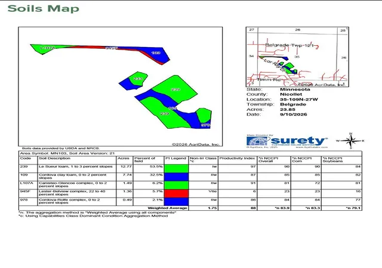This screenshot has width=382, height=268.
Task: Click the blue legend swatch for code 978
Action: tap(176, 202)
